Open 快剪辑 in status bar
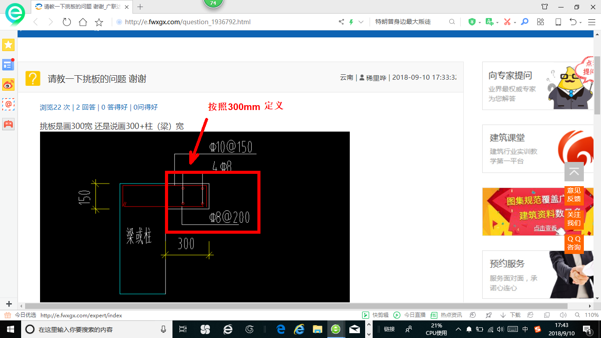This screenshot has height=338, width=601. click(375, 315)
